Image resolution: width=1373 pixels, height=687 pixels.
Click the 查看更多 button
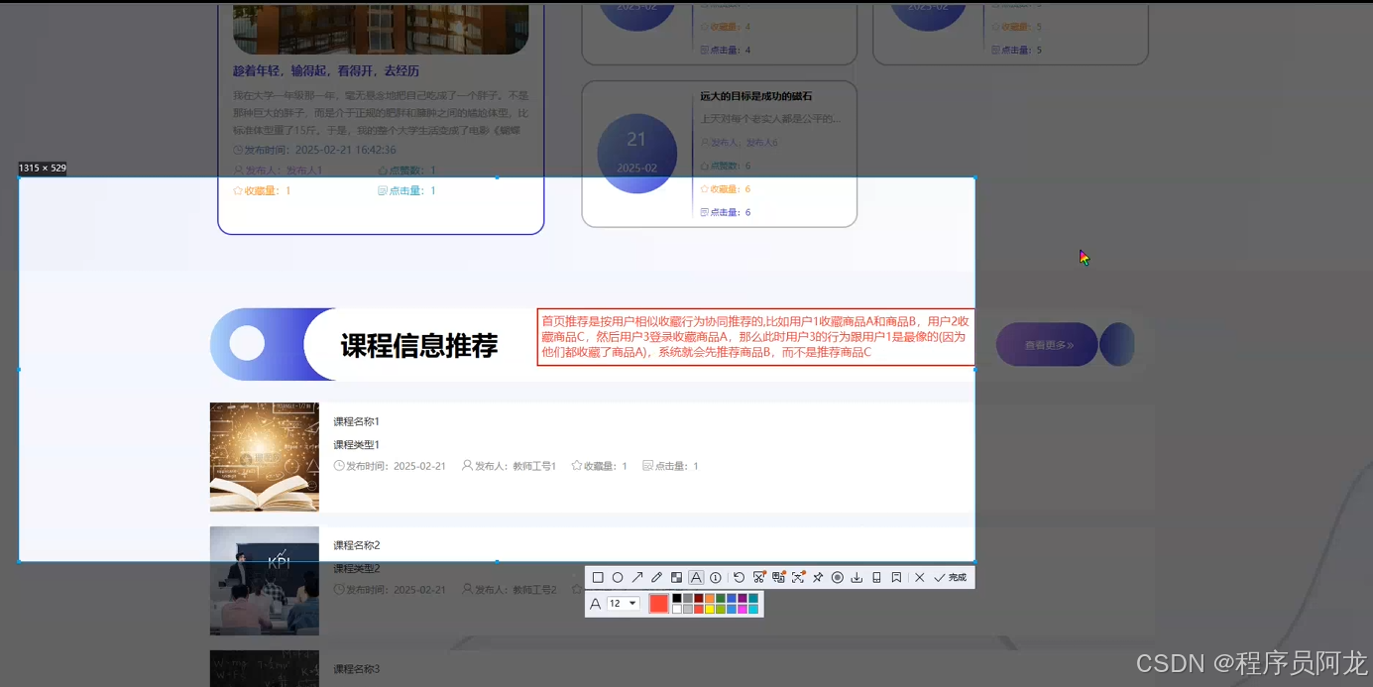[x=1048, y=345]
